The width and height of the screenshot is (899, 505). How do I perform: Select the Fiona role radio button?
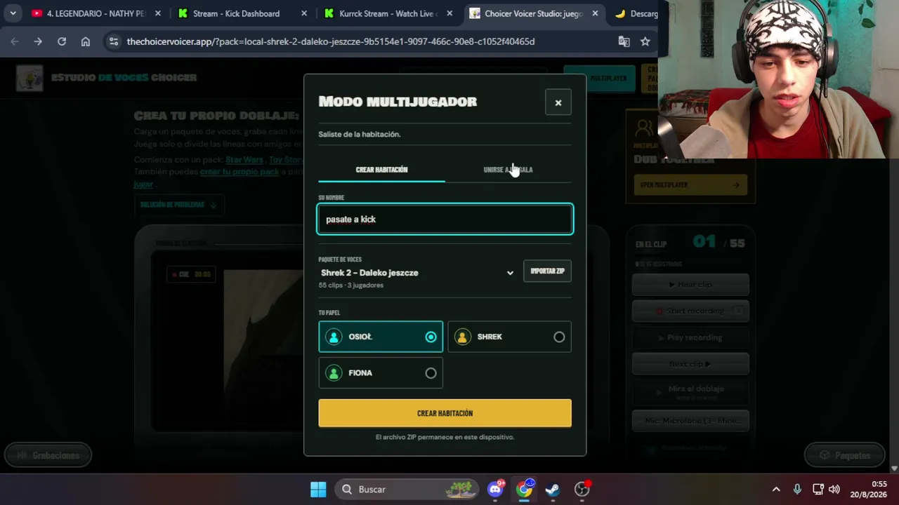click(431, 373)
